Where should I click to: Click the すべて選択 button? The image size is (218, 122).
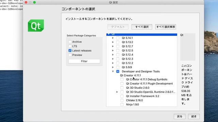pyautogui.click(x=142, y=27)
